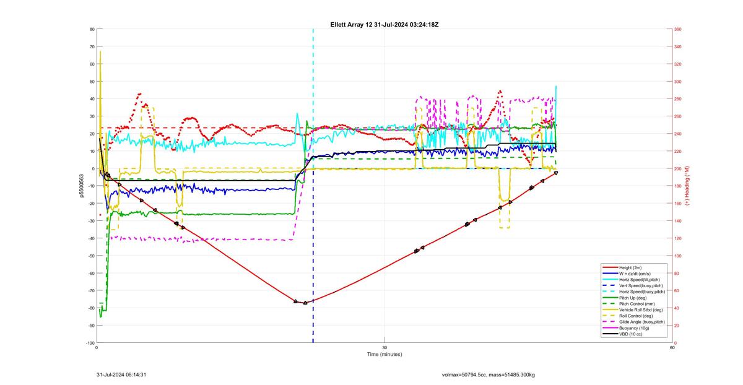Click the red '100' heading axis tick
The height and width of the screenshot is (385, 743).
(x=678, y=256)
